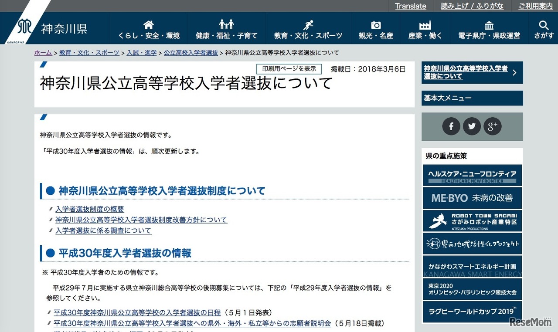Open the くらし・安全・環境 house icon
Screen dimensions: 558x332
148,25
